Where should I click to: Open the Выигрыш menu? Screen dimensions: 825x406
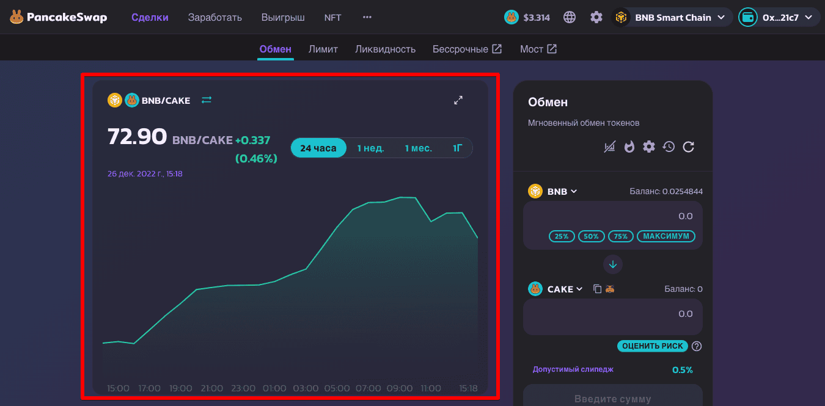coord(283,17)
